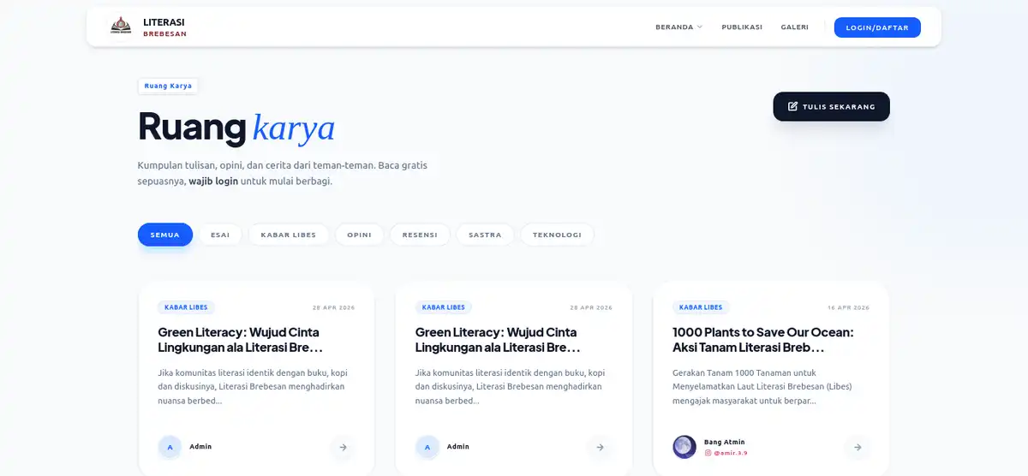Filter articles by Kabar Libes pill
The width and height of the screenshot is (1028, 476).
click(x=289, y=235)
